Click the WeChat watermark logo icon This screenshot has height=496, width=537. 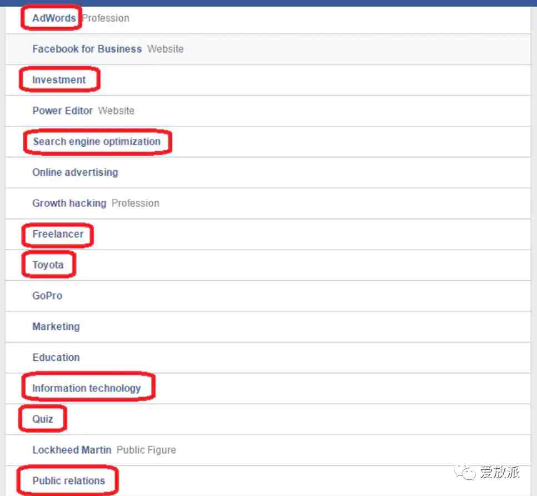465,473
